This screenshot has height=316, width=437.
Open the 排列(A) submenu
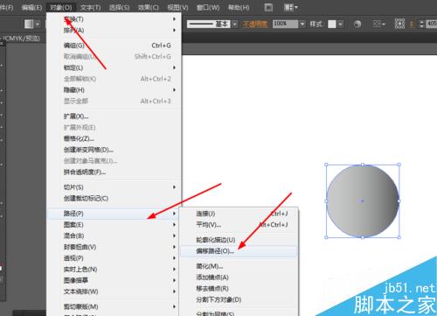click(x=114, y=30)
